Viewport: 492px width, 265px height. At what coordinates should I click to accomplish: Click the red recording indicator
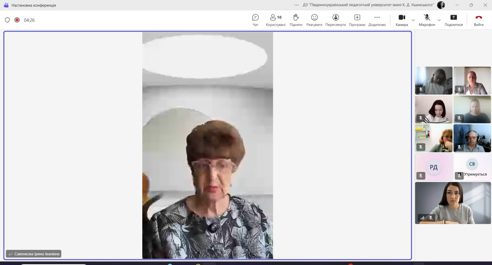click(17, 20)
